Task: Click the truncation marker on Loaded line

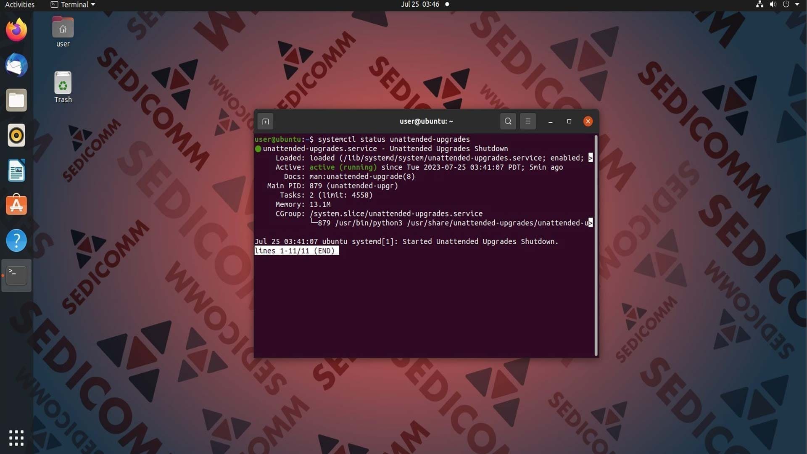Action: point(591,158)
